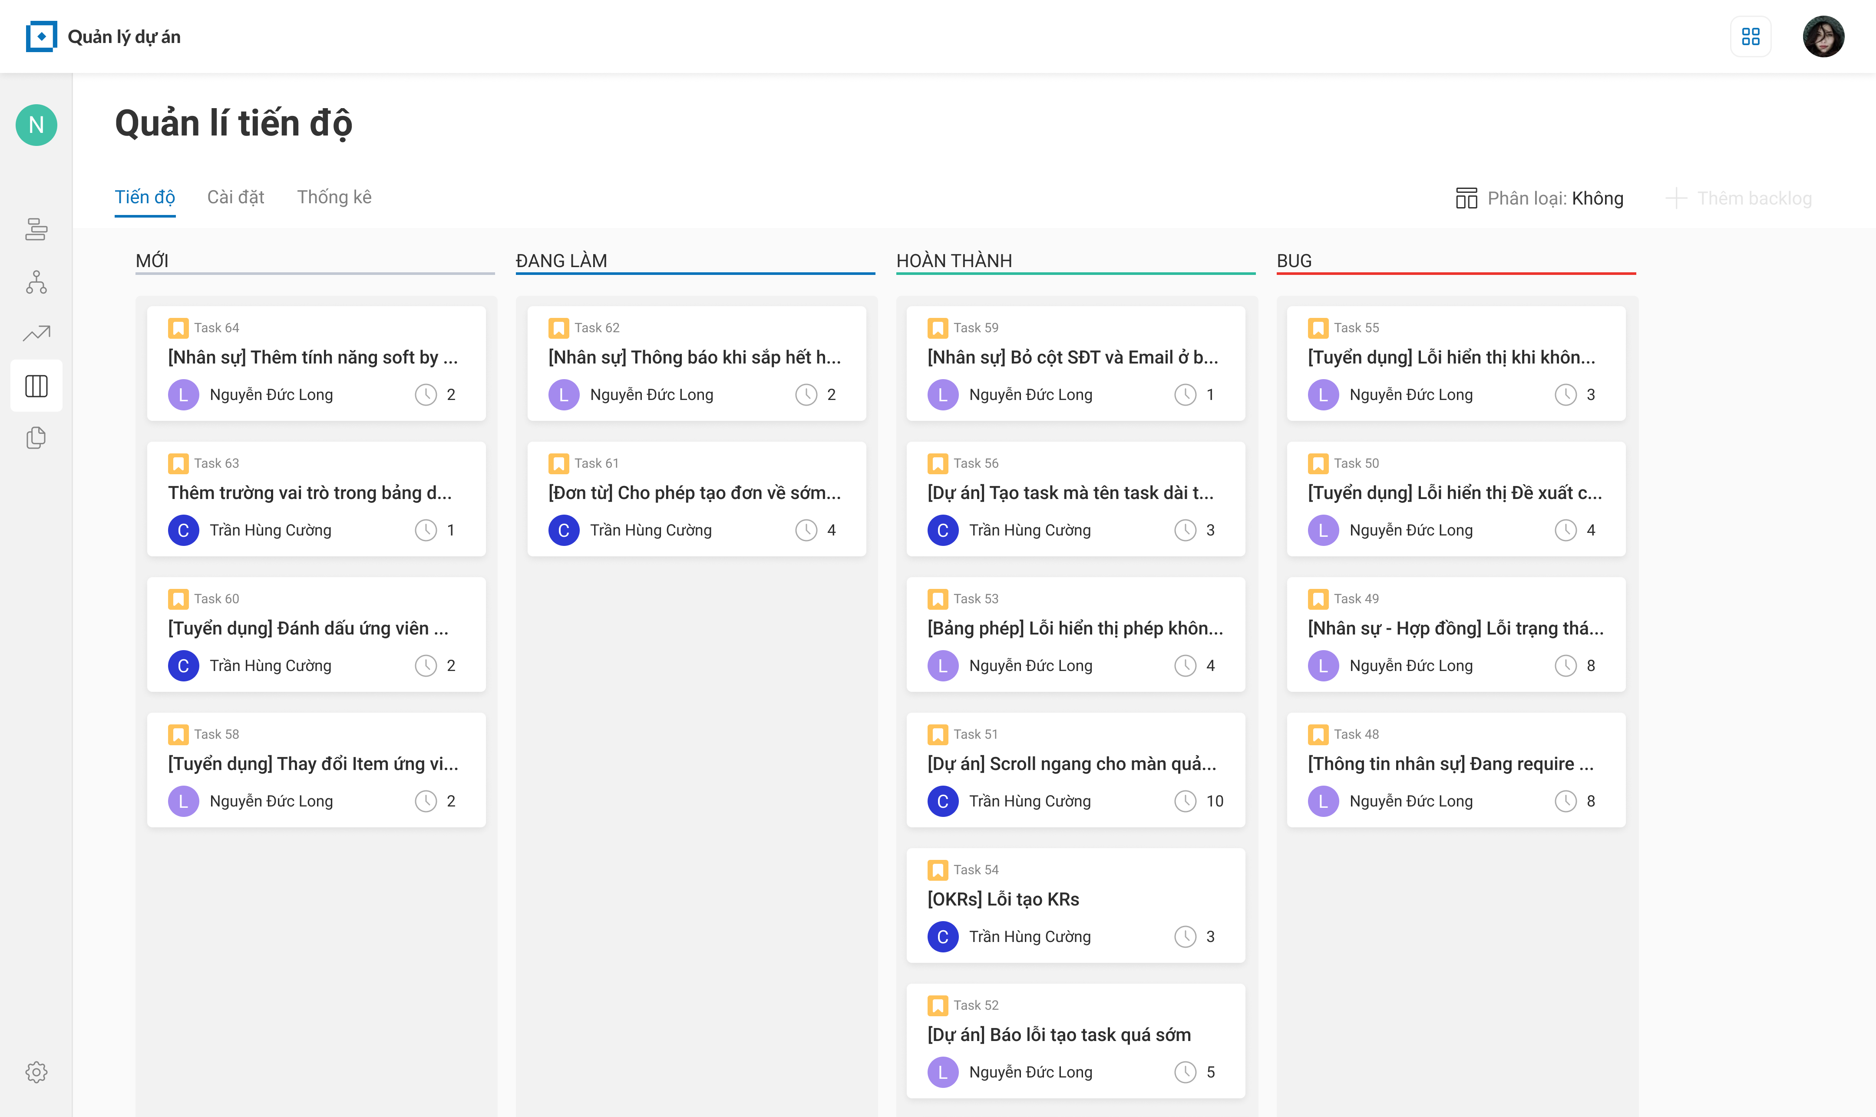Click the C avatar on Task 61
This screenshot has width=1876, height=1117.
pyautogui.click(x=564, y=530)
